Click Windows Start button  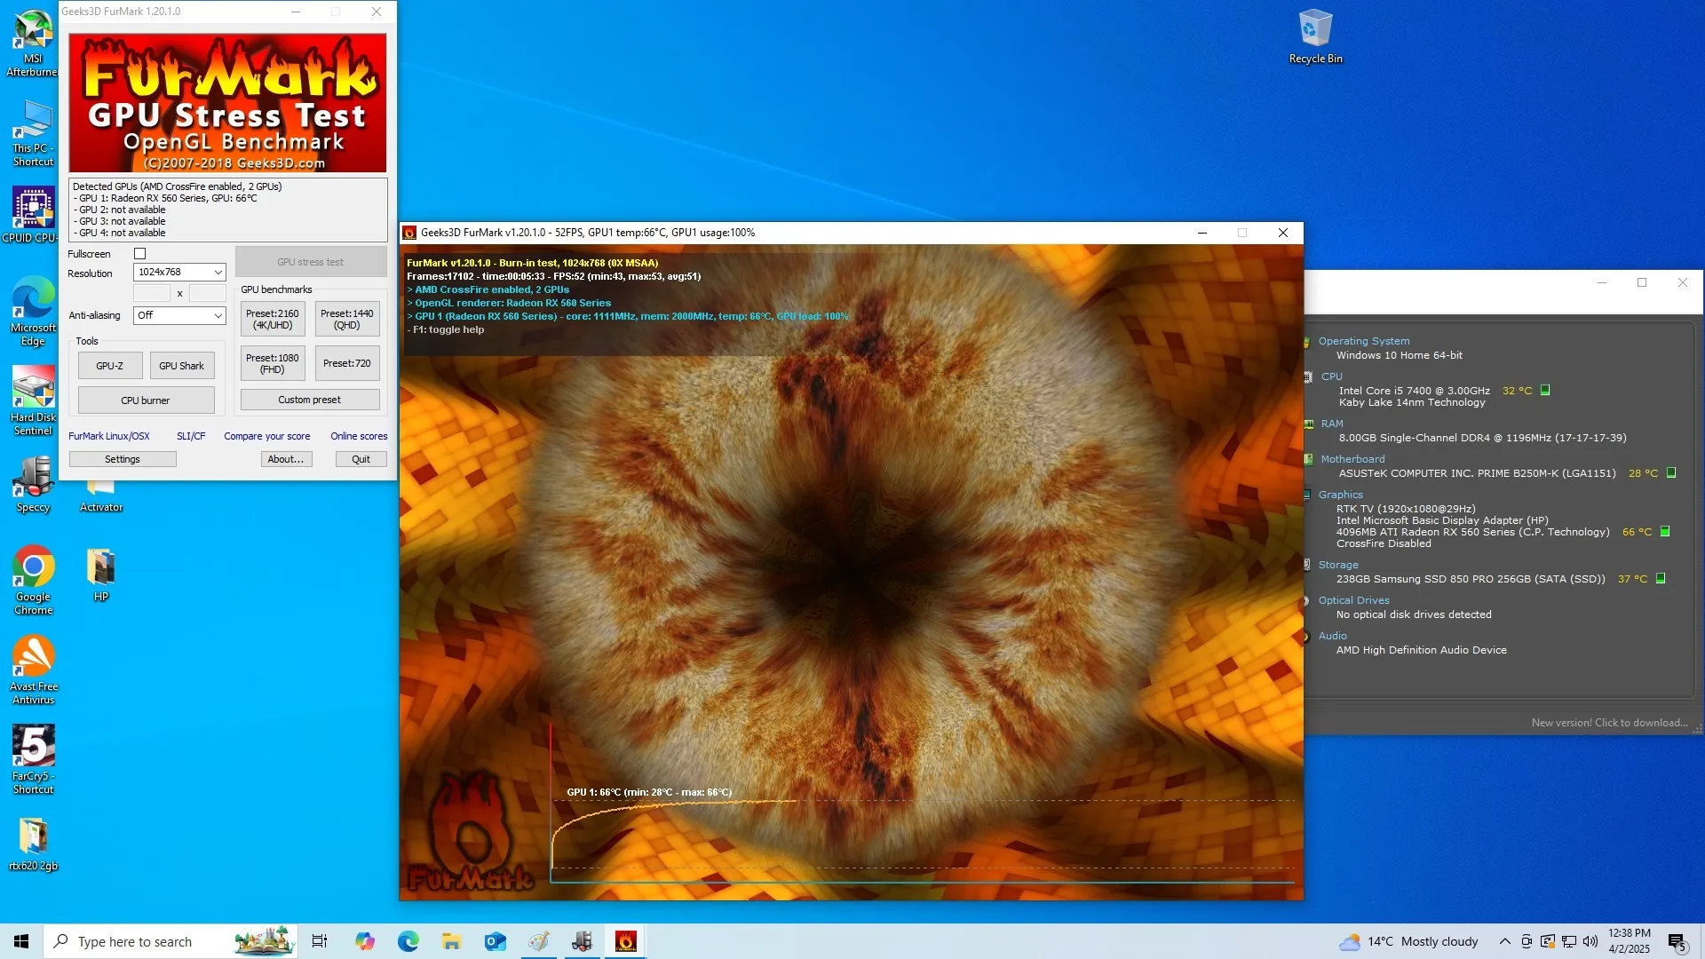pyautogui.click(x=21, y=941)
